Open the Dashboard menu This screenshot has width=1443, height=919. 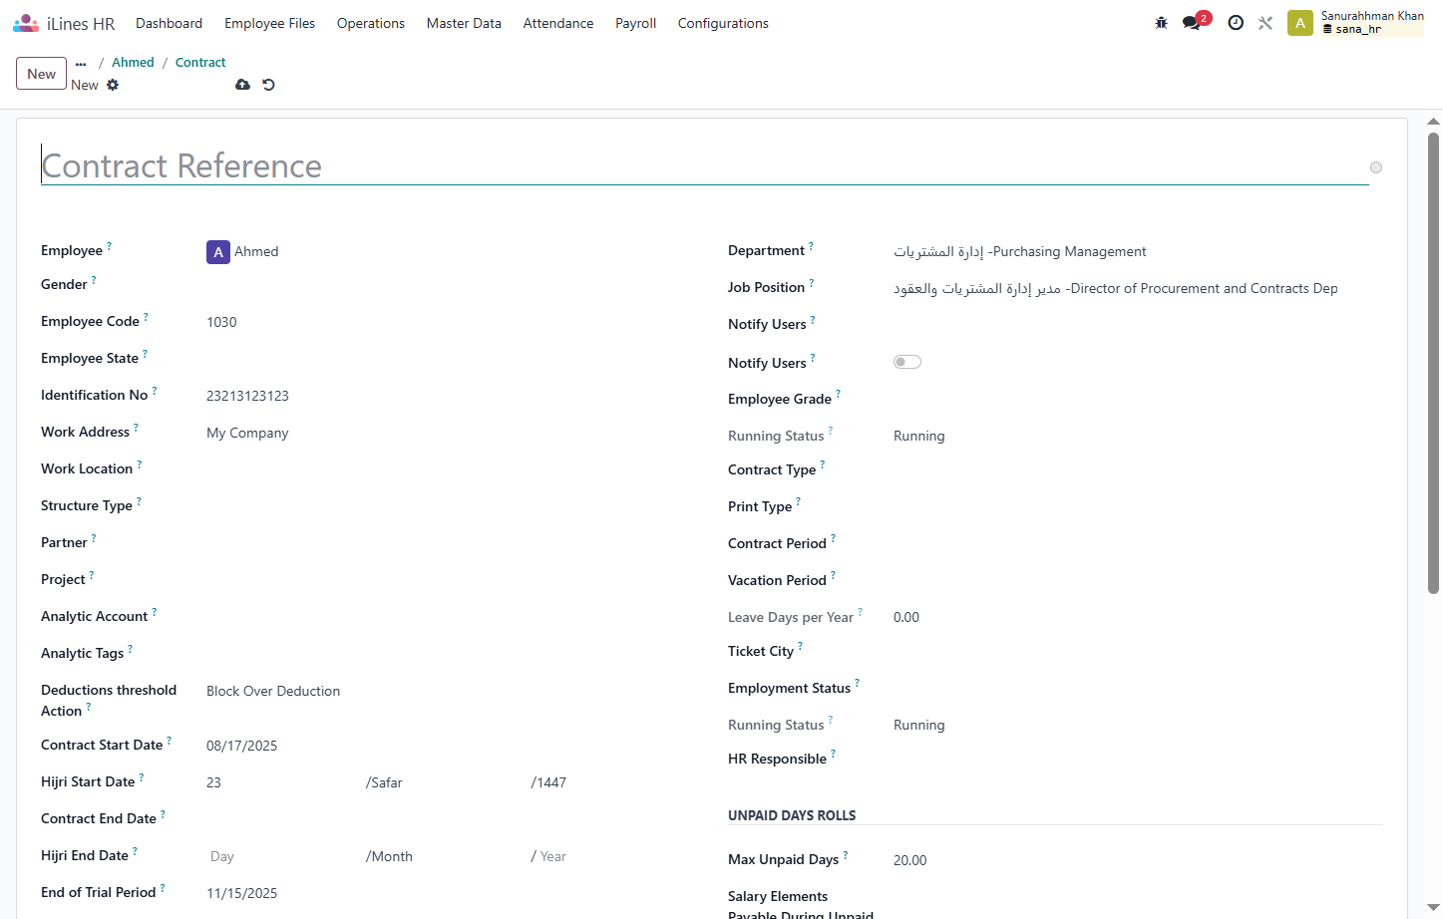(x=169, y=23)
